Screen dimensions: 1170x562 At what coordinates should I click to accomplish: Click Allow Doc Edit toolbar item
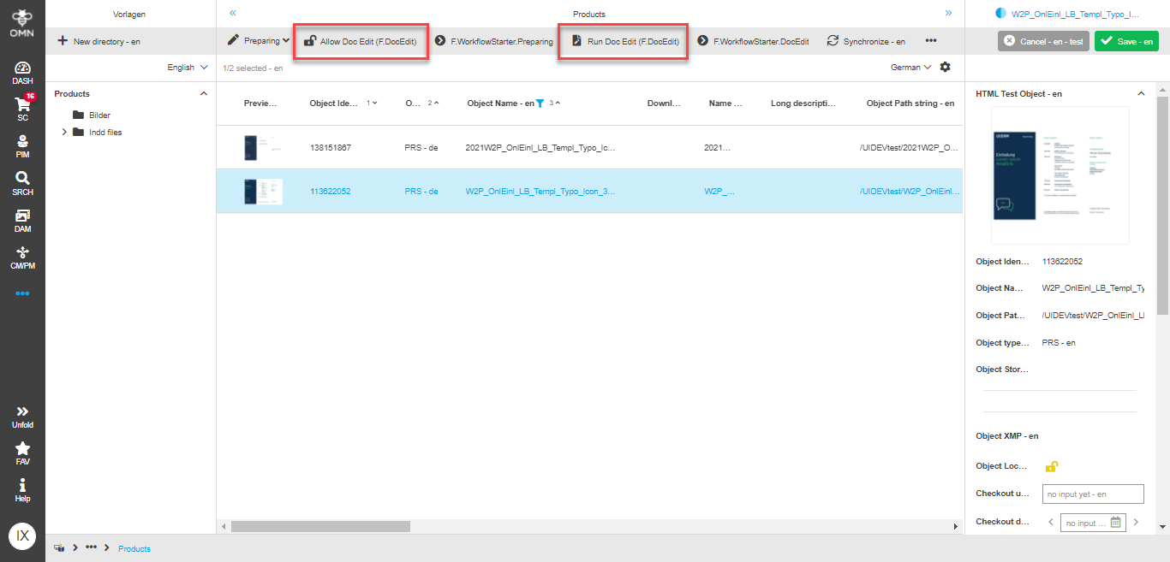(x=361, y=41)
